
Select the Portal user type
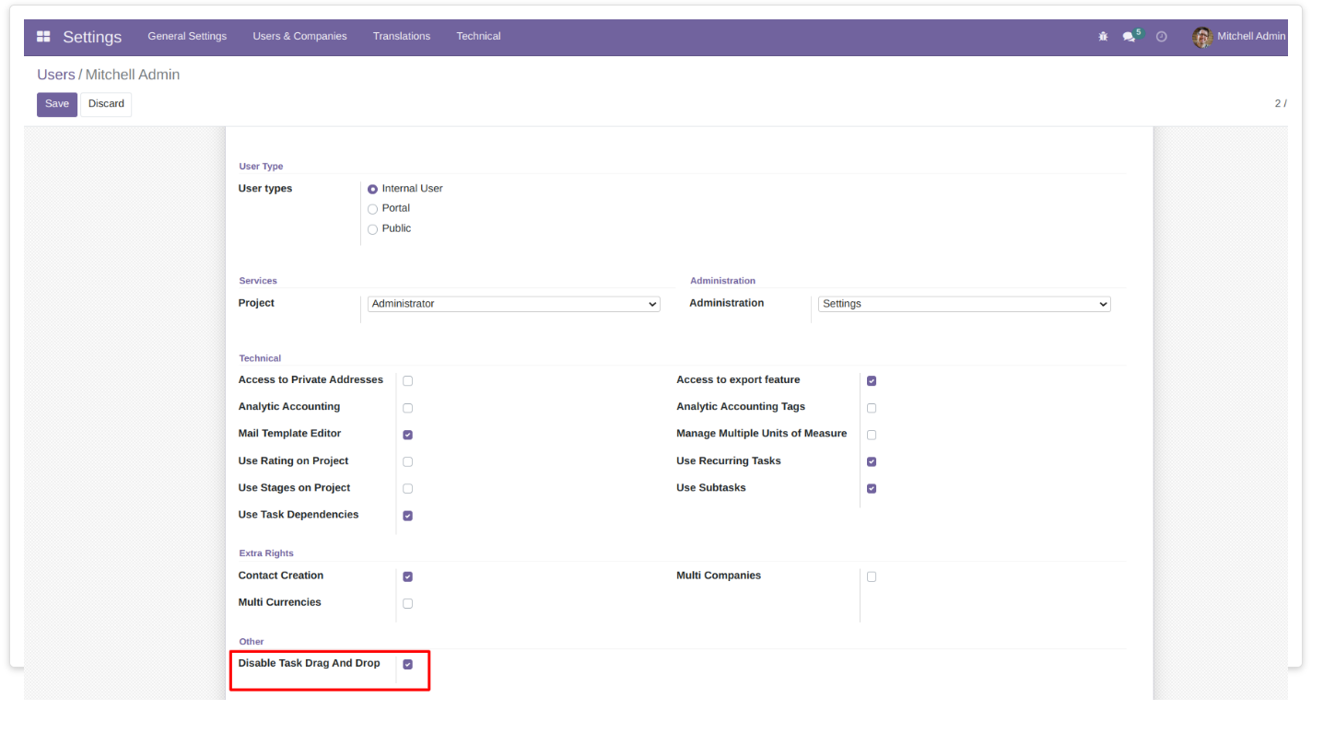click(x=372, y=209)
